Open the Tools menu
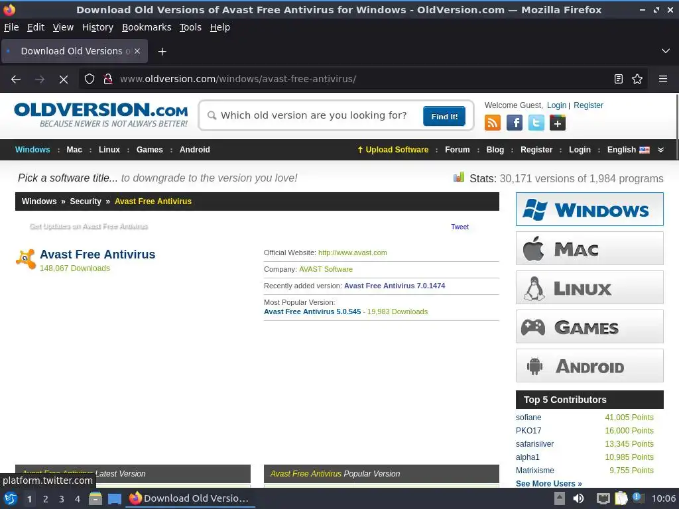The height and width of the screenshot is (509, 679). point(190,27)
